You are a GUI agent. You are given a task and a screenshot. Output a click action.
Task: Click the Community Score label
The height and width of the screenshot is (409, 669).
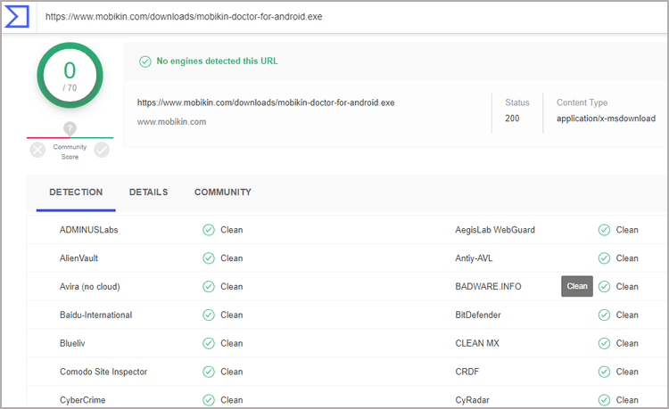pos(70,151)
